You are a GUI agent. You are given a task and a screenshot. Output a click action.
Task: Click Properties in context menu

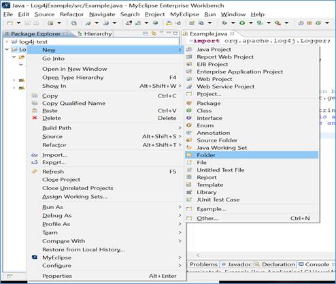coord(106,276)
